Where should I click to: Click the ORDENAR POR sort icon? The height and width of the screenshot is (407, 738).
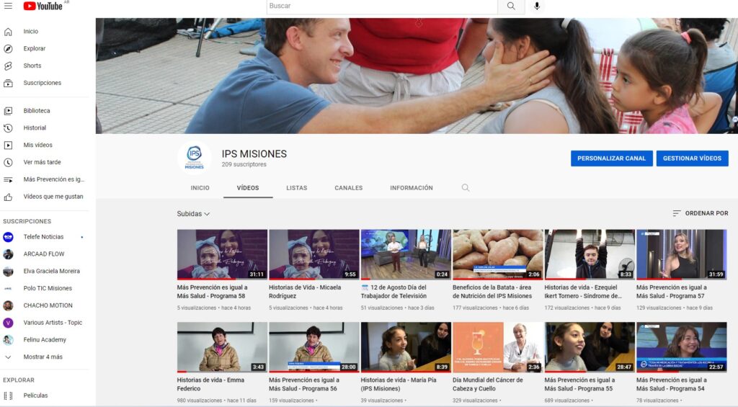coord(676,213)
